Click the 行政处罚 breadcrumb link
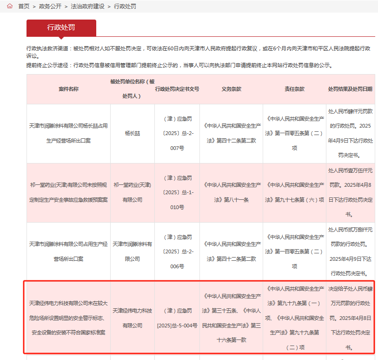This screenshot has height=360, width=378. tap(125, 6)
